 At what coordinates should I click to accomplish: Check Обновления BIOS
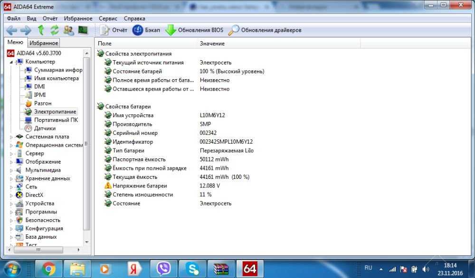coord(194,30)
